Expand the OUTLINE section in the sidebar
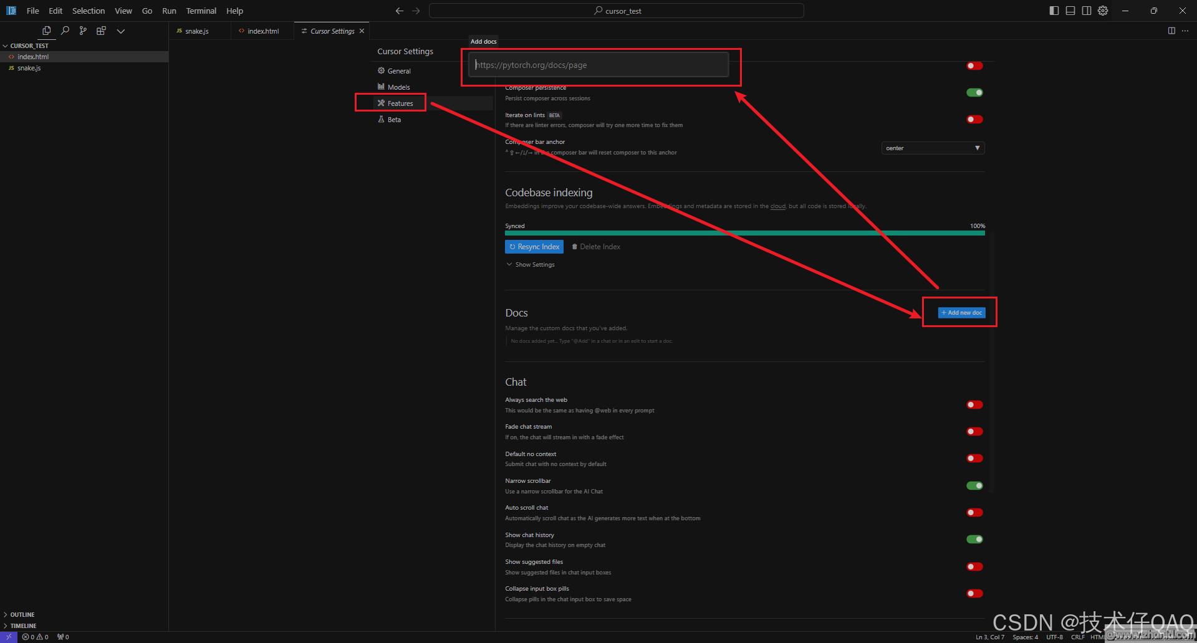The width and height of the screenshot is (1197, 643). (x=22, y=614)
